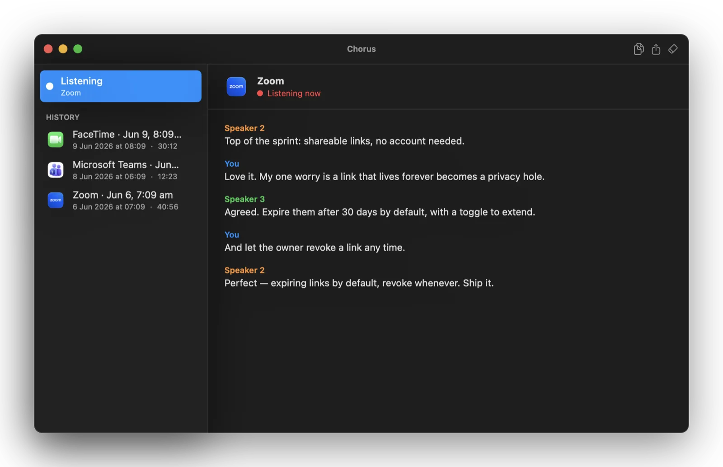
Task: Click the 9 Jun 2026 at 08:09 timestamp
Action: click(x=109, y=146)
